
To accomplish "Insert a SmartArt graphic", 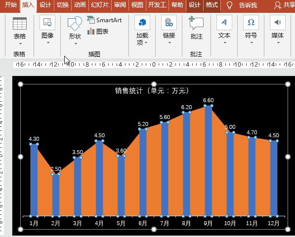I will point(104,20).
